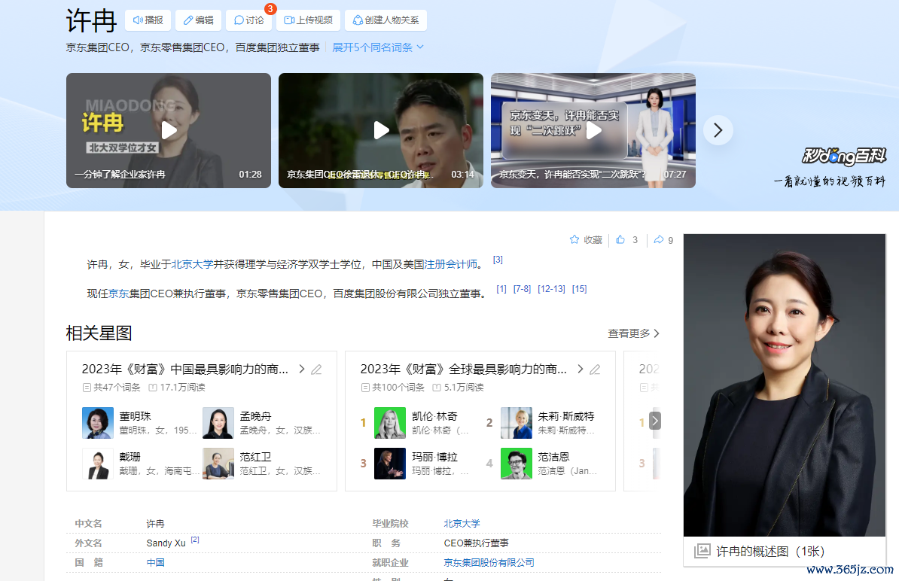Click the 播报 audio broadcast button
This screenshot has height=581, width=899.
pos(148,20)
